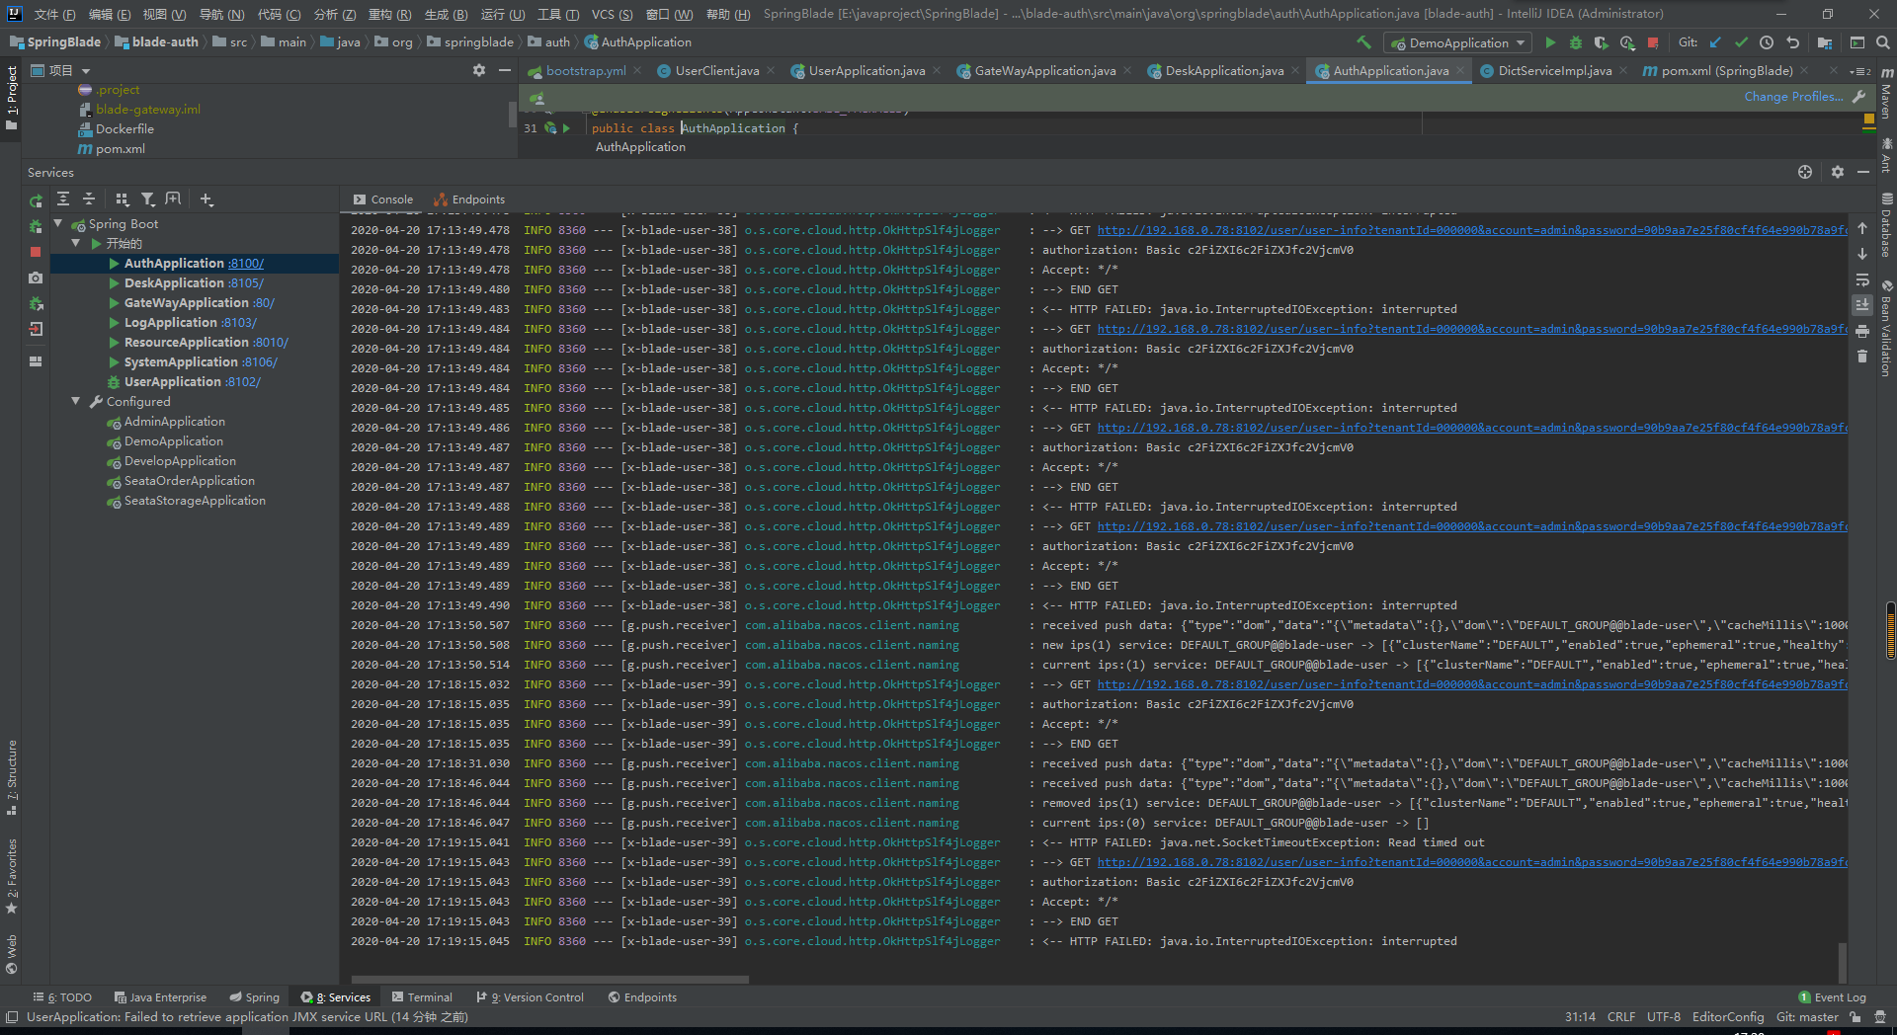The image size is (1897, 1035).
Task: Open the Services Group By dropdown
Action: pos(122,199)
